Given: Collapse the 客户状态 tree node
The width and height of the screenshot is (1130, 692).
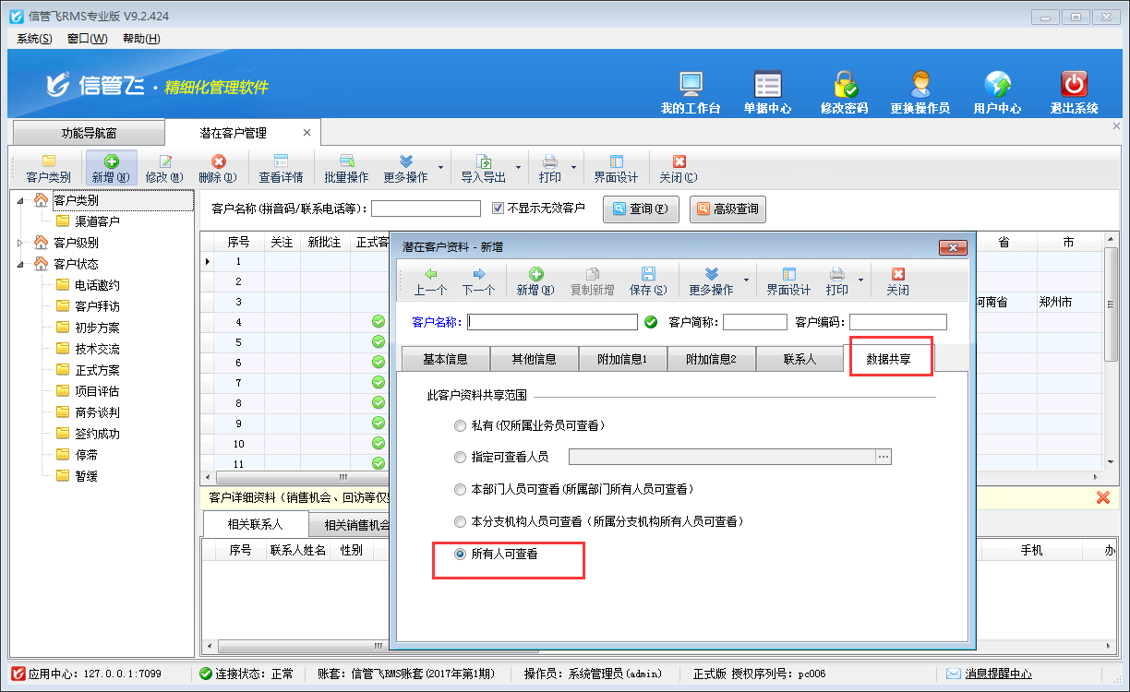Looking at the screenshot, I should click(x=21, y=265).
